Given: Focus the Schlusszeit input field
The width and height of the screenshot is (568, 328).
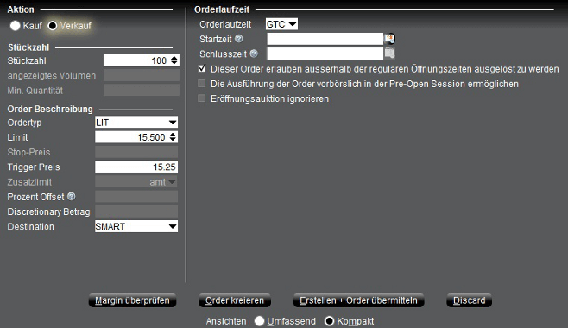Looking at the screenshot, I should [x=325, y=54].
